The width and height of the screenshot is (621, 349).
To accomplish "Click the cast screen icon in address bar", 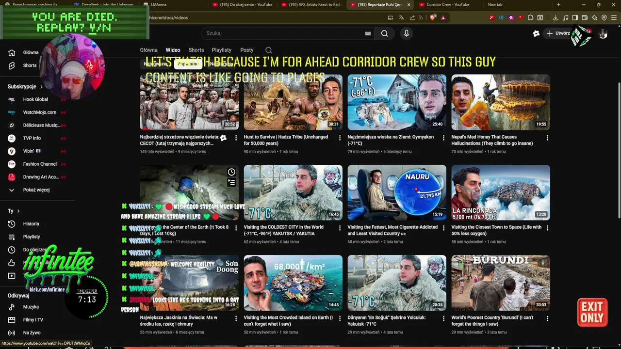I will click(x=391, y=18).
